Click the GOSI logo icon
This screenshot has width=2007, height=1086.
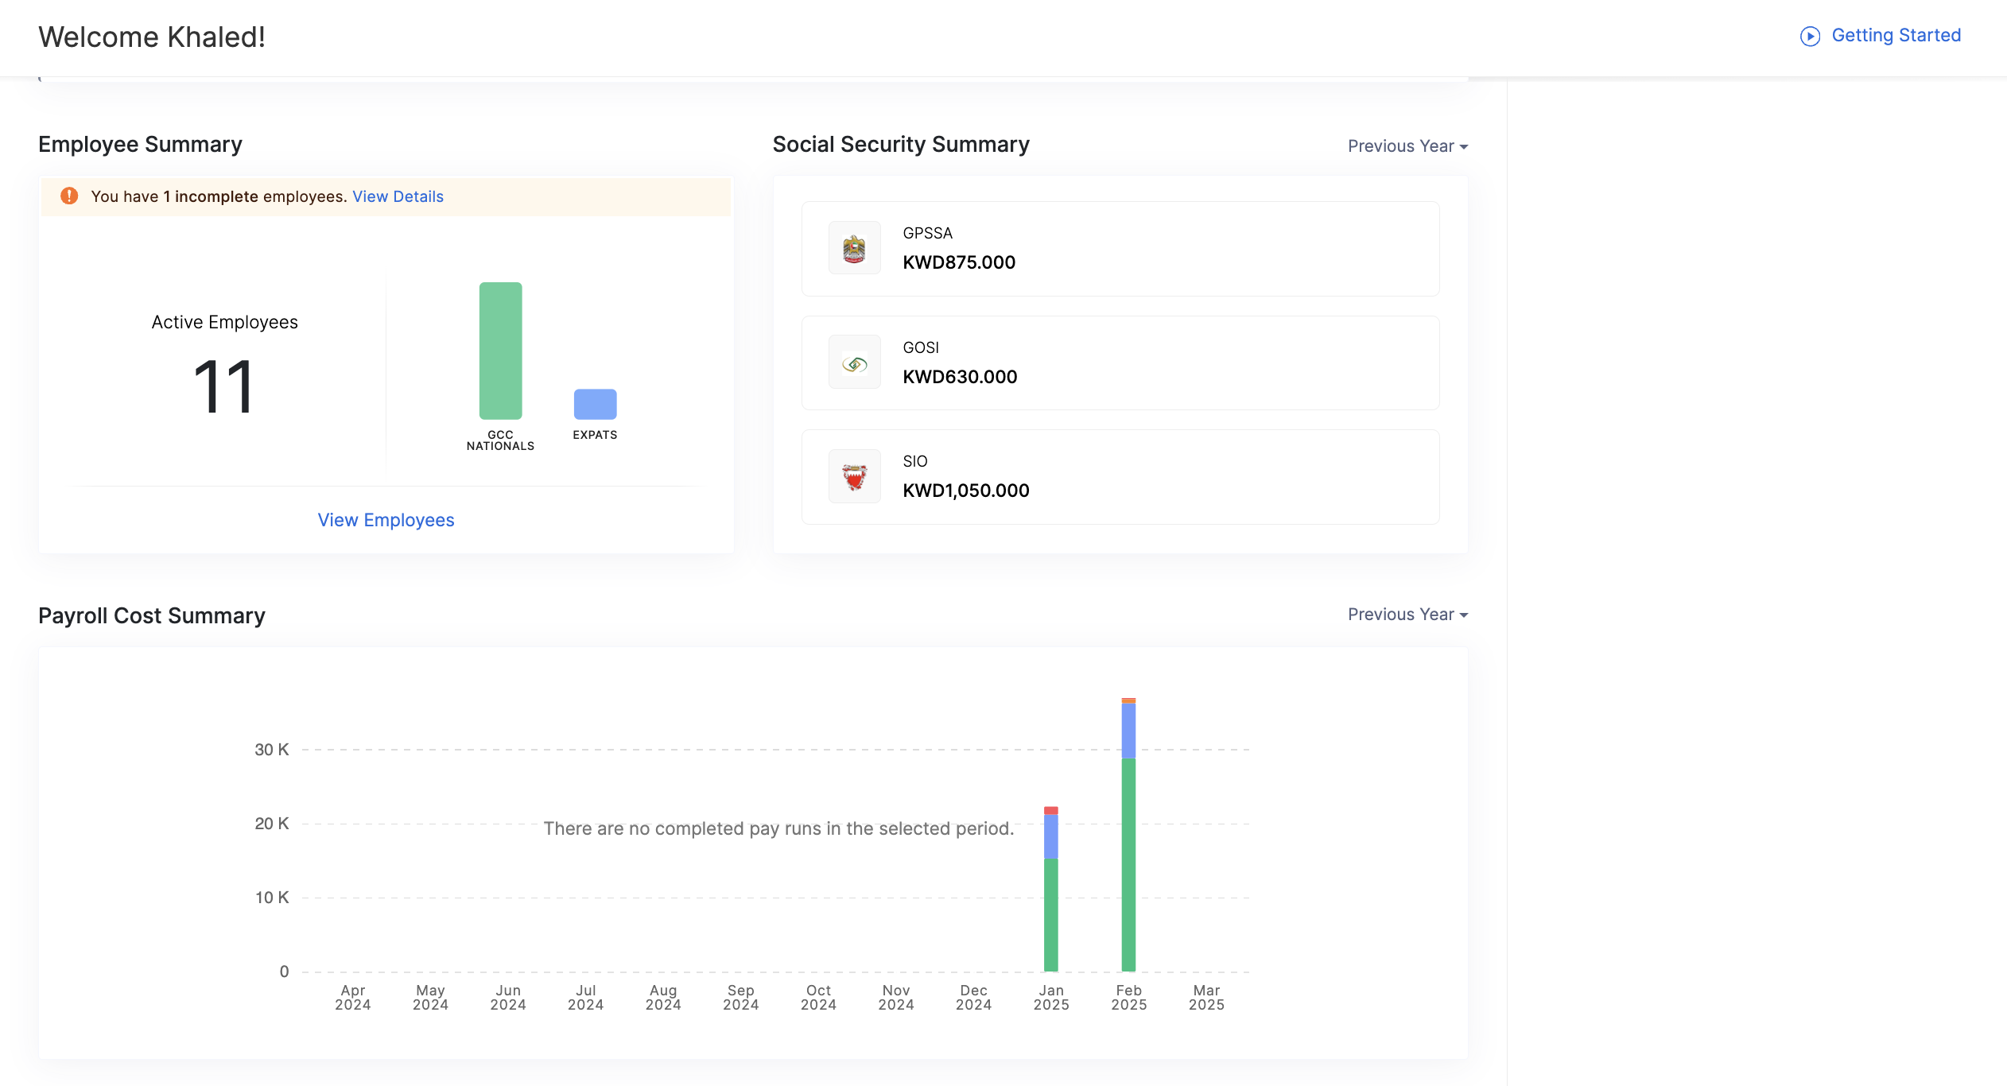click(x=854, y=363)
